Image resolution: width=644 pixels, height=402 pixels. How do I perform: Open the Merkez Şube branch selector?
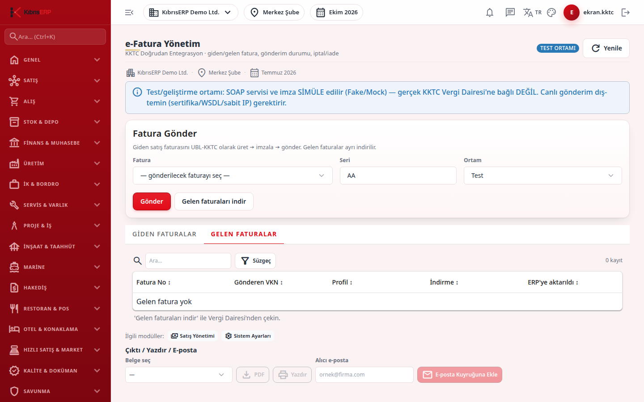[274, 13]
